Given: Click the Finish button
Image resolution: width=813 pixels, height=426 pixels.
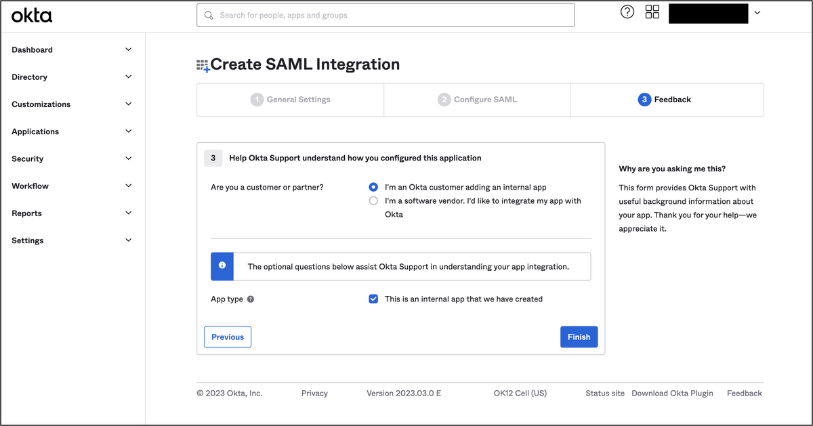Looking at the screenshot, I should tap(579, 337).
